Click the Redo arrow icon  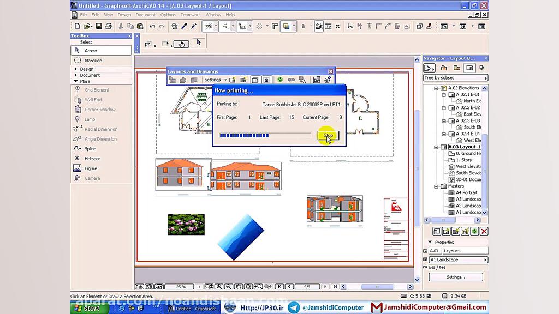pos(162,26)
